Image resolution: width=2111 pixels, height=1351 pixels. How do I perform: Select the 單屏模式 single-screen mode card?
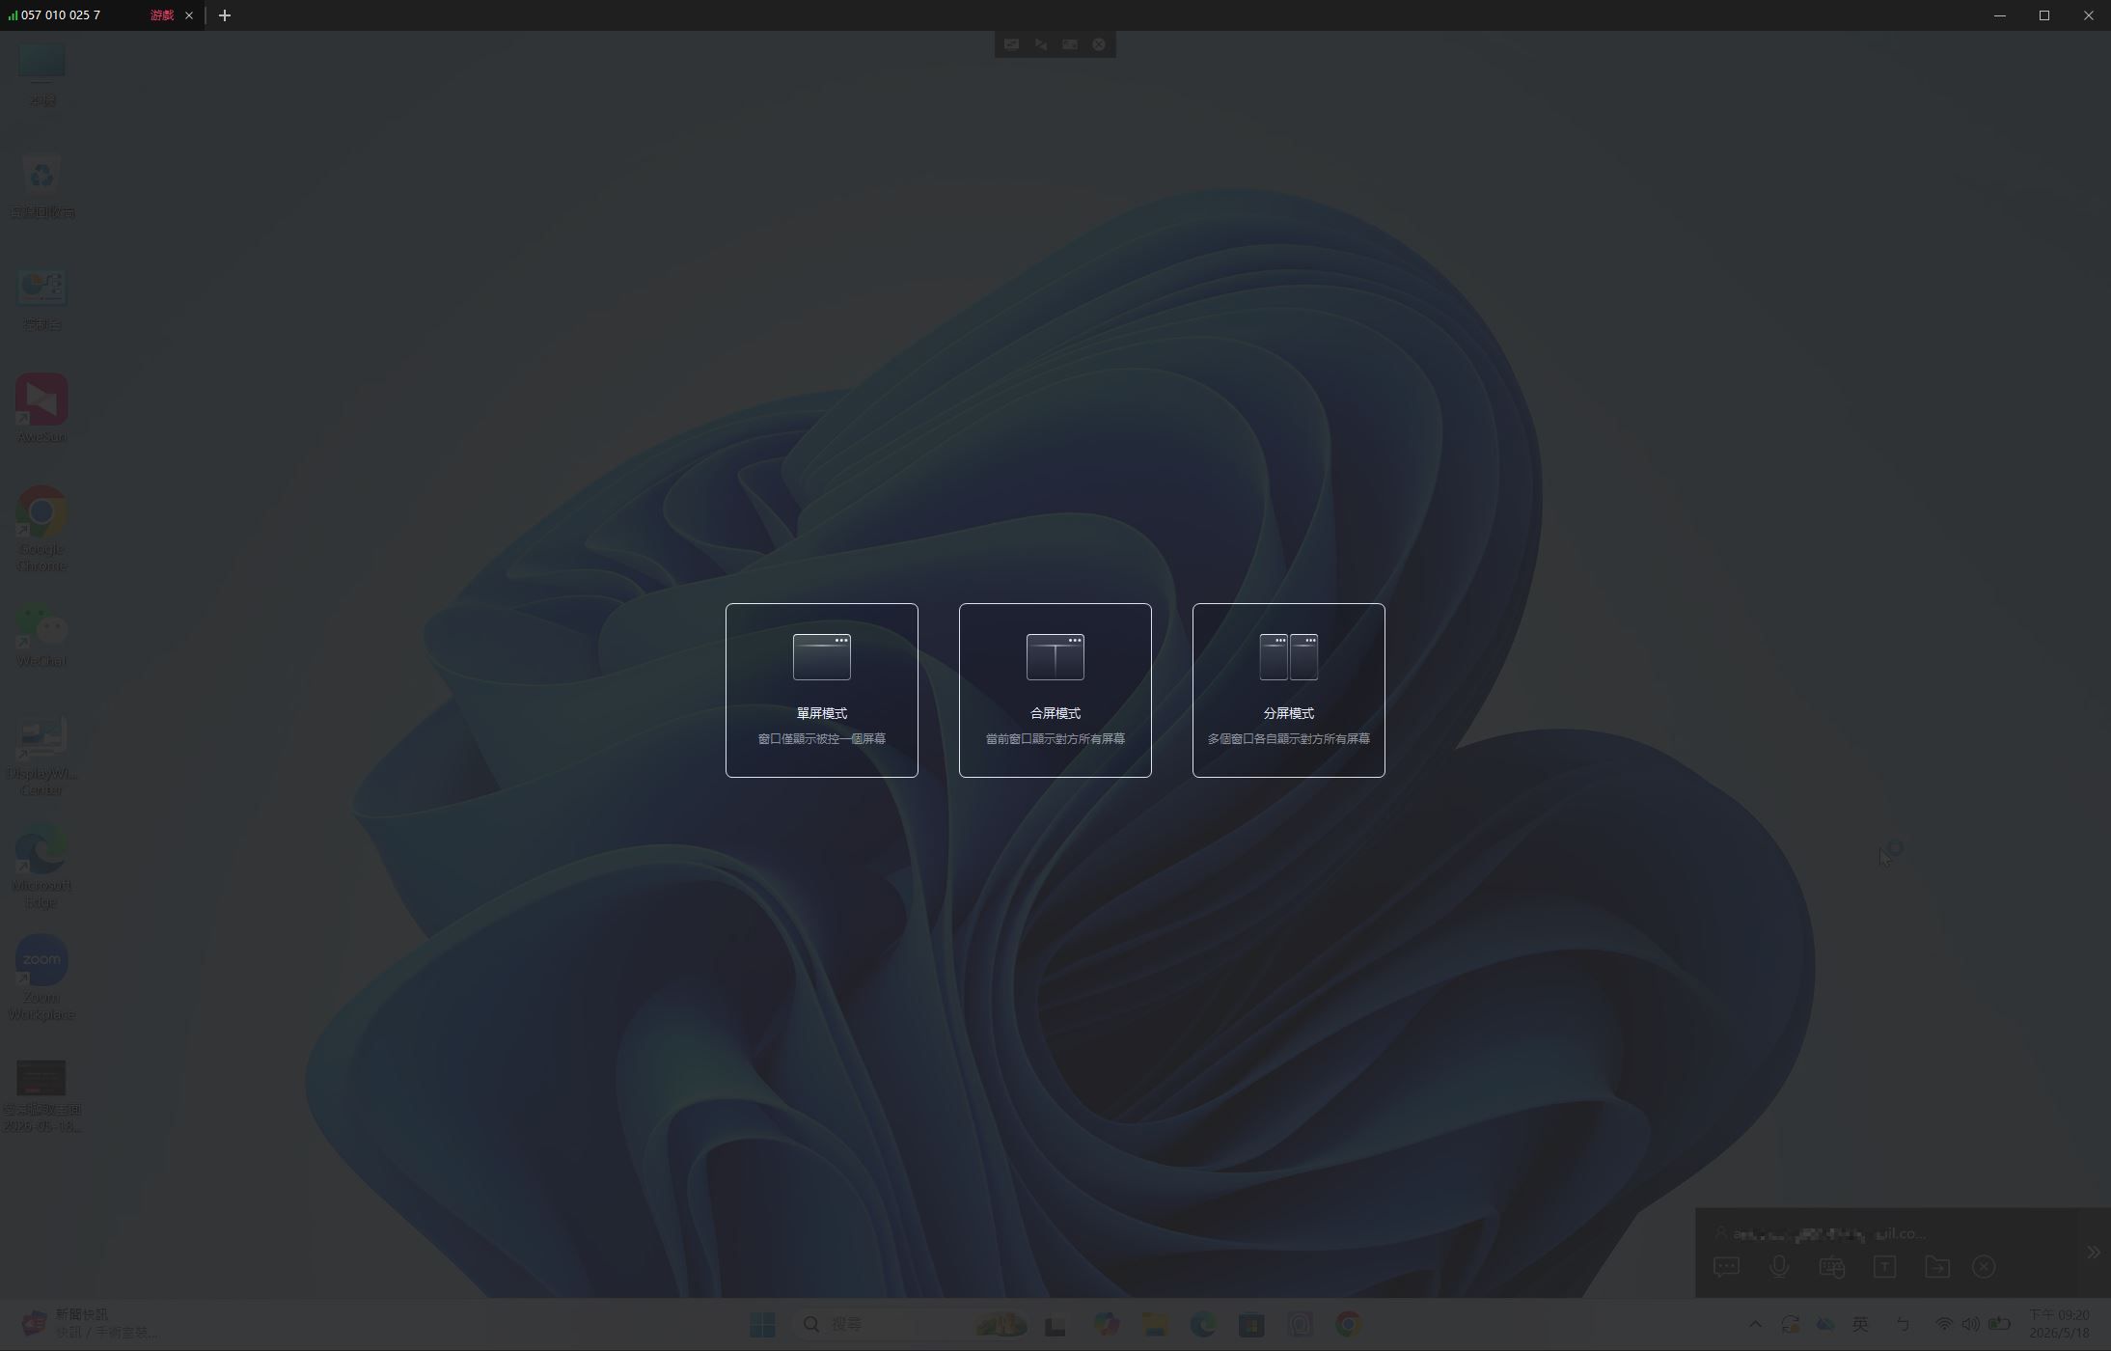point(821,690)
